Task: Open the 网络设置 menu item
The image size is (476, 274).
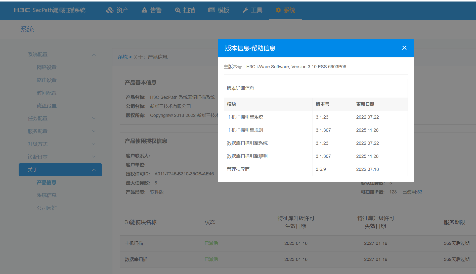Action: (x=47, y=67)
